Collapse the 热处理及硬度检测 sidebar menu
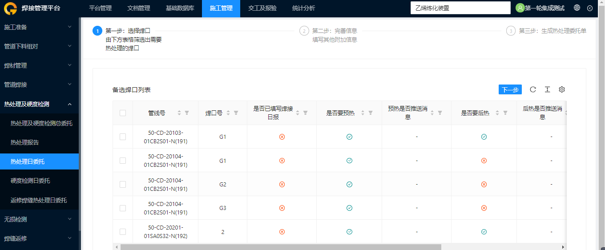The image size is (605, 250). (x=39, y=104)
